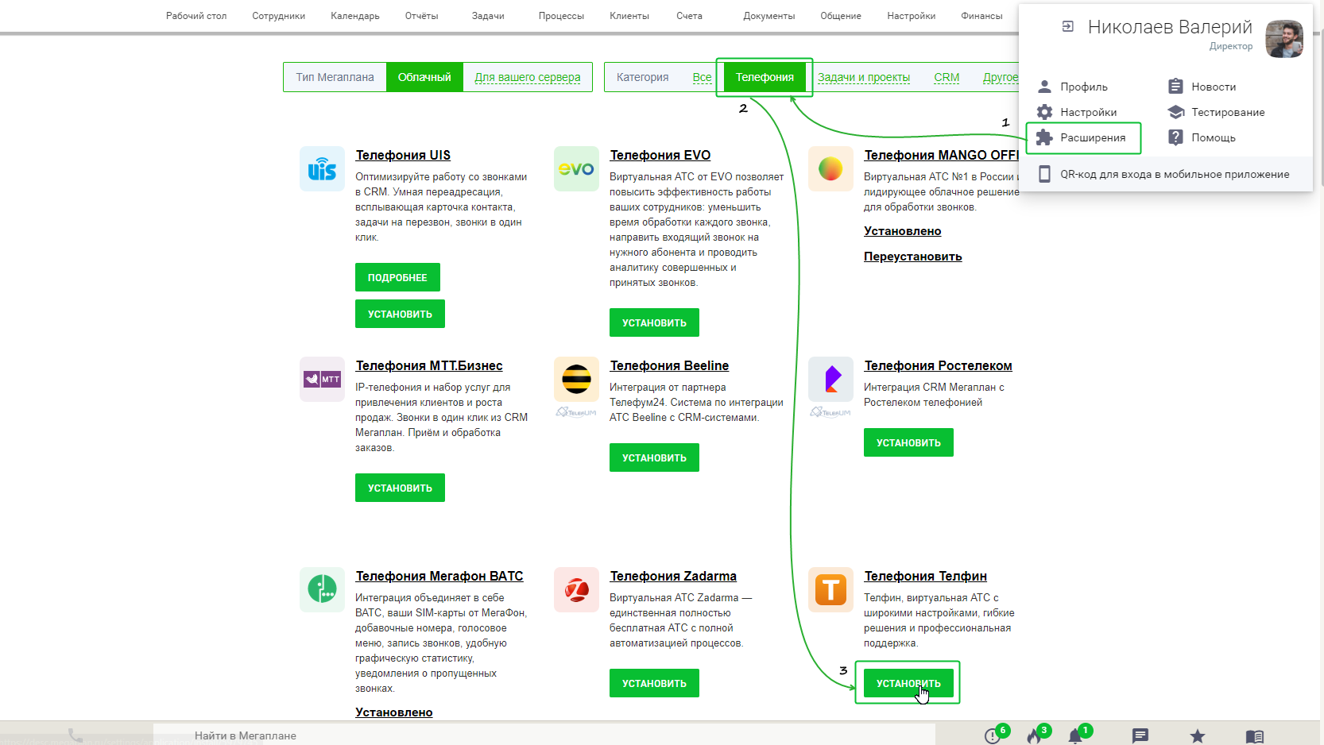Select the CRM category filter

click(947, 77)
